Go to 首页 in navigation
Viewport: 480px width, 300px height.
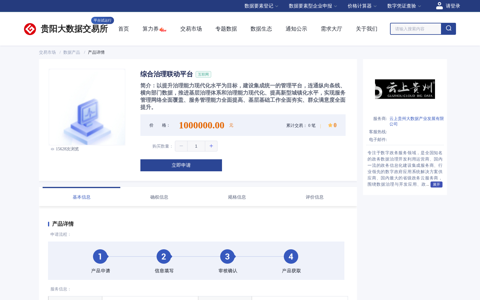pyautogui.click(x=124, y=29)
